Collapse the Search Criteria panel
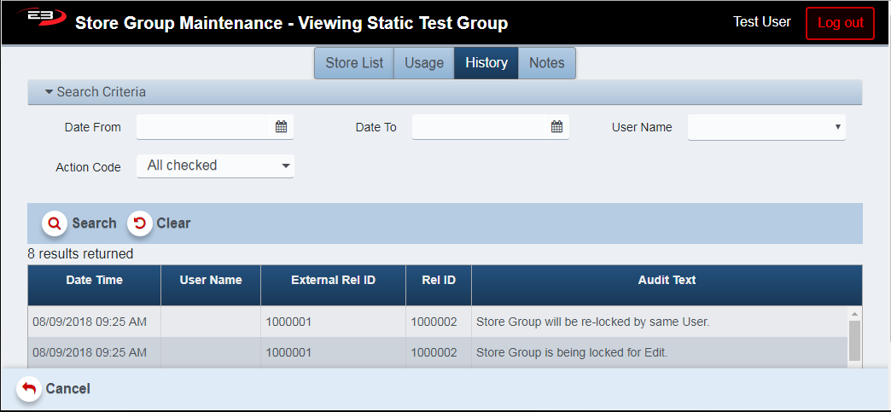The height and width of the screenshot is (412, 891). 49,92
